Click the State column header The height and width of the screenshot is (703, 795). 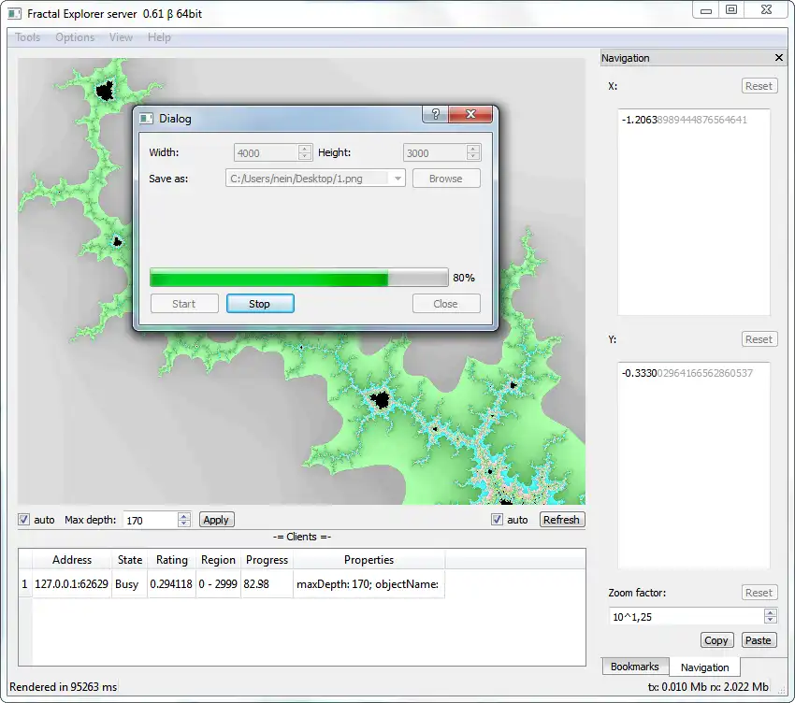130,560
